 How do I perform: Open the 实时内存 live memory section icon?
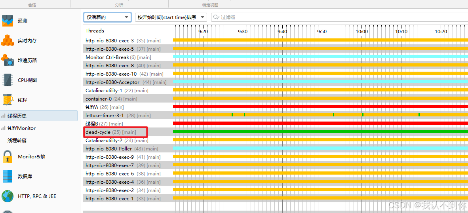pyautogui.click(x=8, y=40)
